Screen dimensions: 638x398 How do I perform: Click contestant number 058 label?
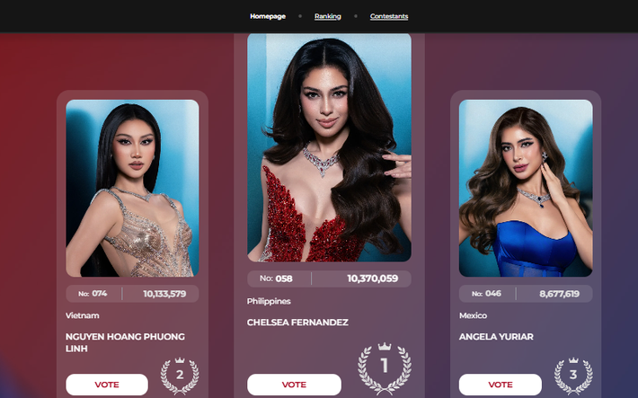tap(276, 279)
